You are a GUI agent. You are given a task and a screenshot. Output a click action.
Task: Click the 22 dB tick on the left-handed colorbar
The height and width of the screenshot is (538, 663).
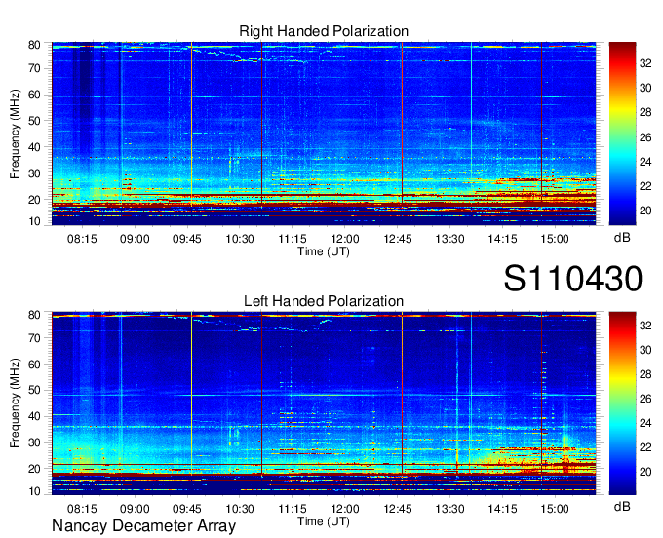tap(645, 447)
